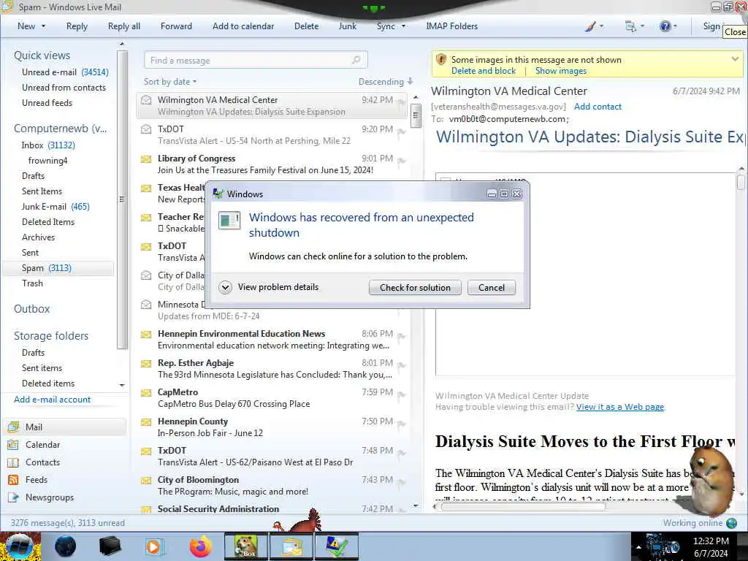Flag the City of Bloomington message

click(x=401, y=482)
